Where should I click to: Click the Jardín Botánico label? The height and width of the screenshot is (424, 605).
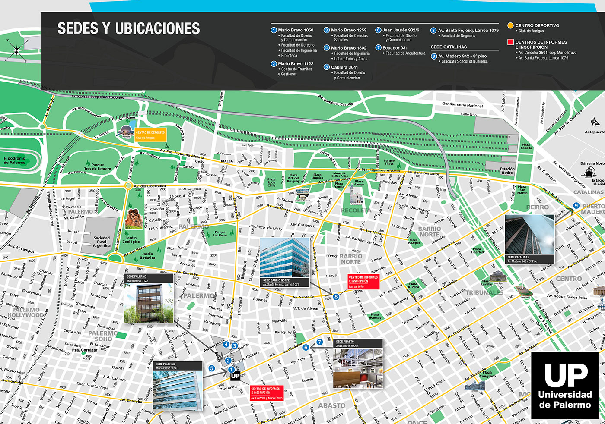coord(147,256)
